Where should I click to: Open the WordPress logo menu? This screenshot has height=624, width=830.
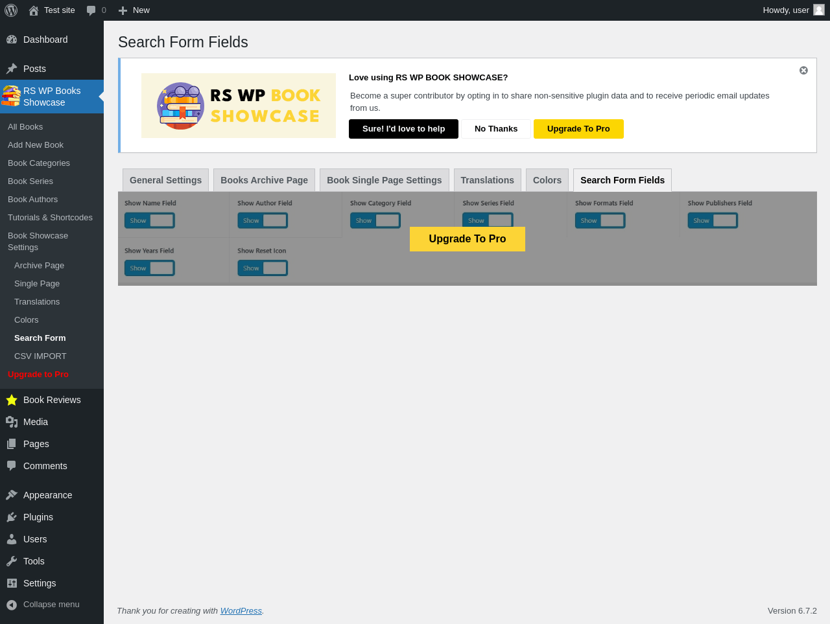(x=11, y=10)
